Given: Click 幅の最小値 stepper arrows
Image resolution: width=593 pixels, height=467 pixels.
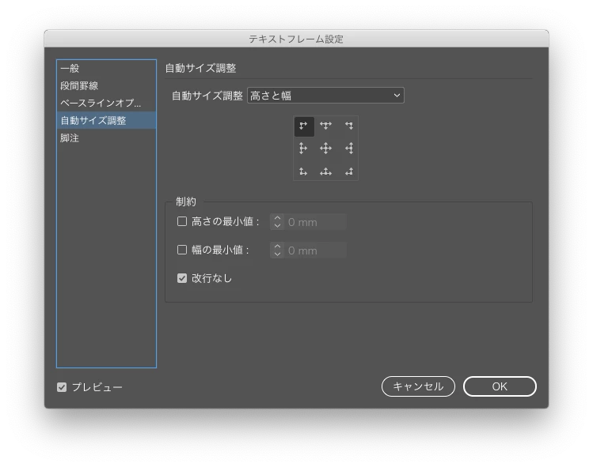Looking at the screenshot, I should coord(277,250).
